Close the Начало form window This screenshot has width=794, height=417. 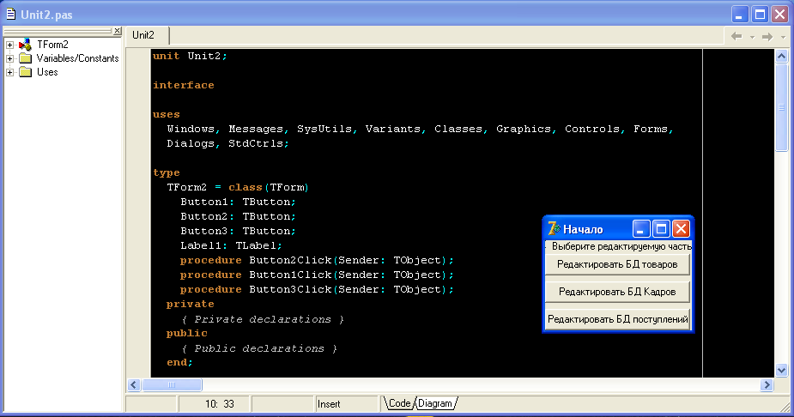681,229
